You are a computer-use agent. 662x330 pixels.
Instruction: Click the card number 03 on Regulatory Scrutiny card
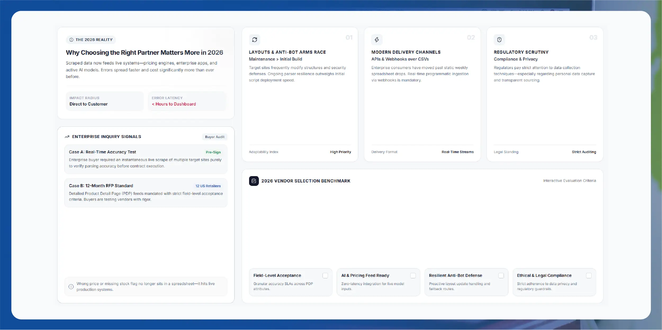click(593, 38)
